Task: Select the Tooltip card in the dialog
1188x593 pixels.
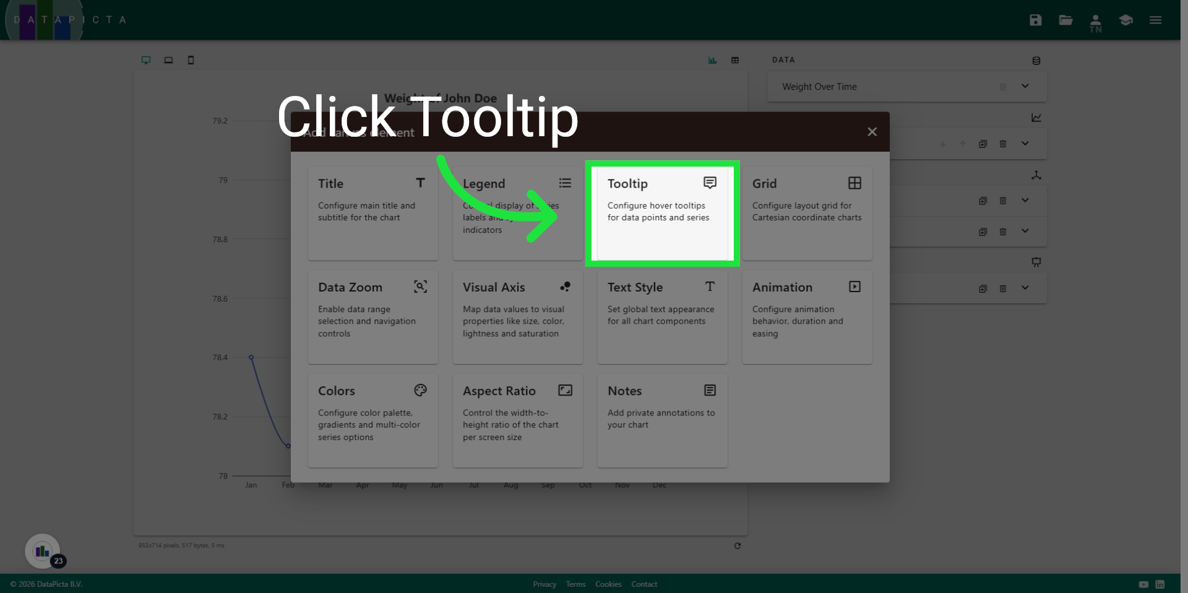Action: pos(661,213)
